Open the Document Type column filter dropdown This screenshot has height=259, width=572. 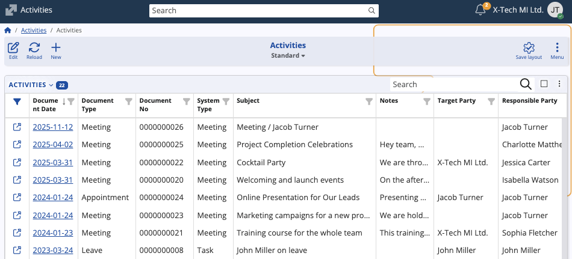(128, 102)
